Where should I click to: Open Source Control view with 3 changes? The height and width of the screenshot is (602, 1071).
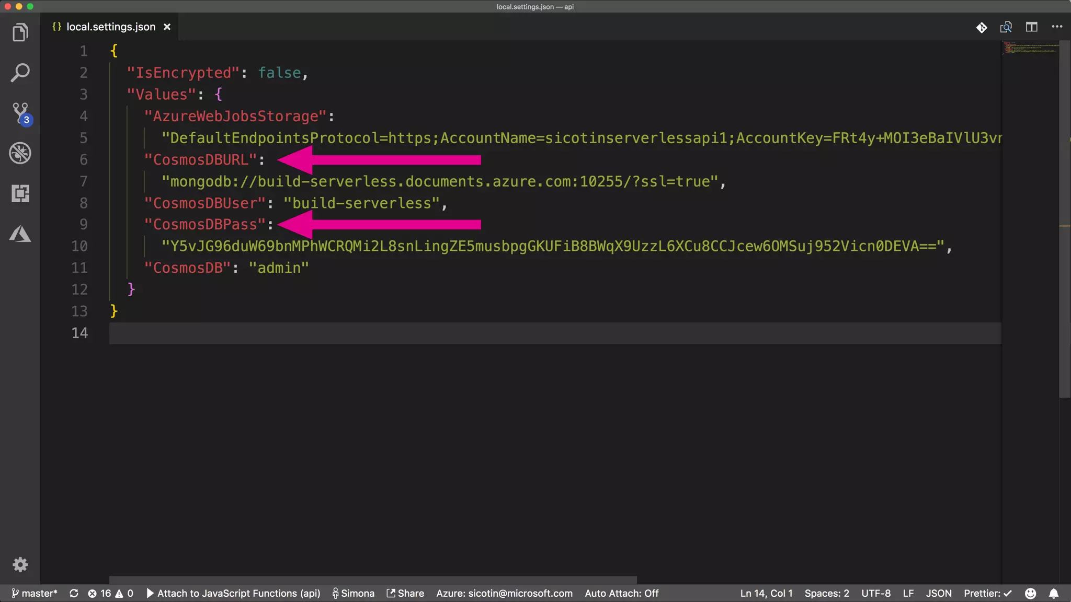pyautogui.click(x=21, y=113)
